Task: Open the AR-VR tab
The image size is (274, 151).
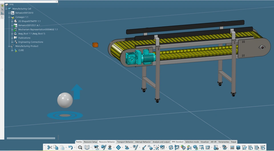Action: pyautogui.click(x=213, y=142)
